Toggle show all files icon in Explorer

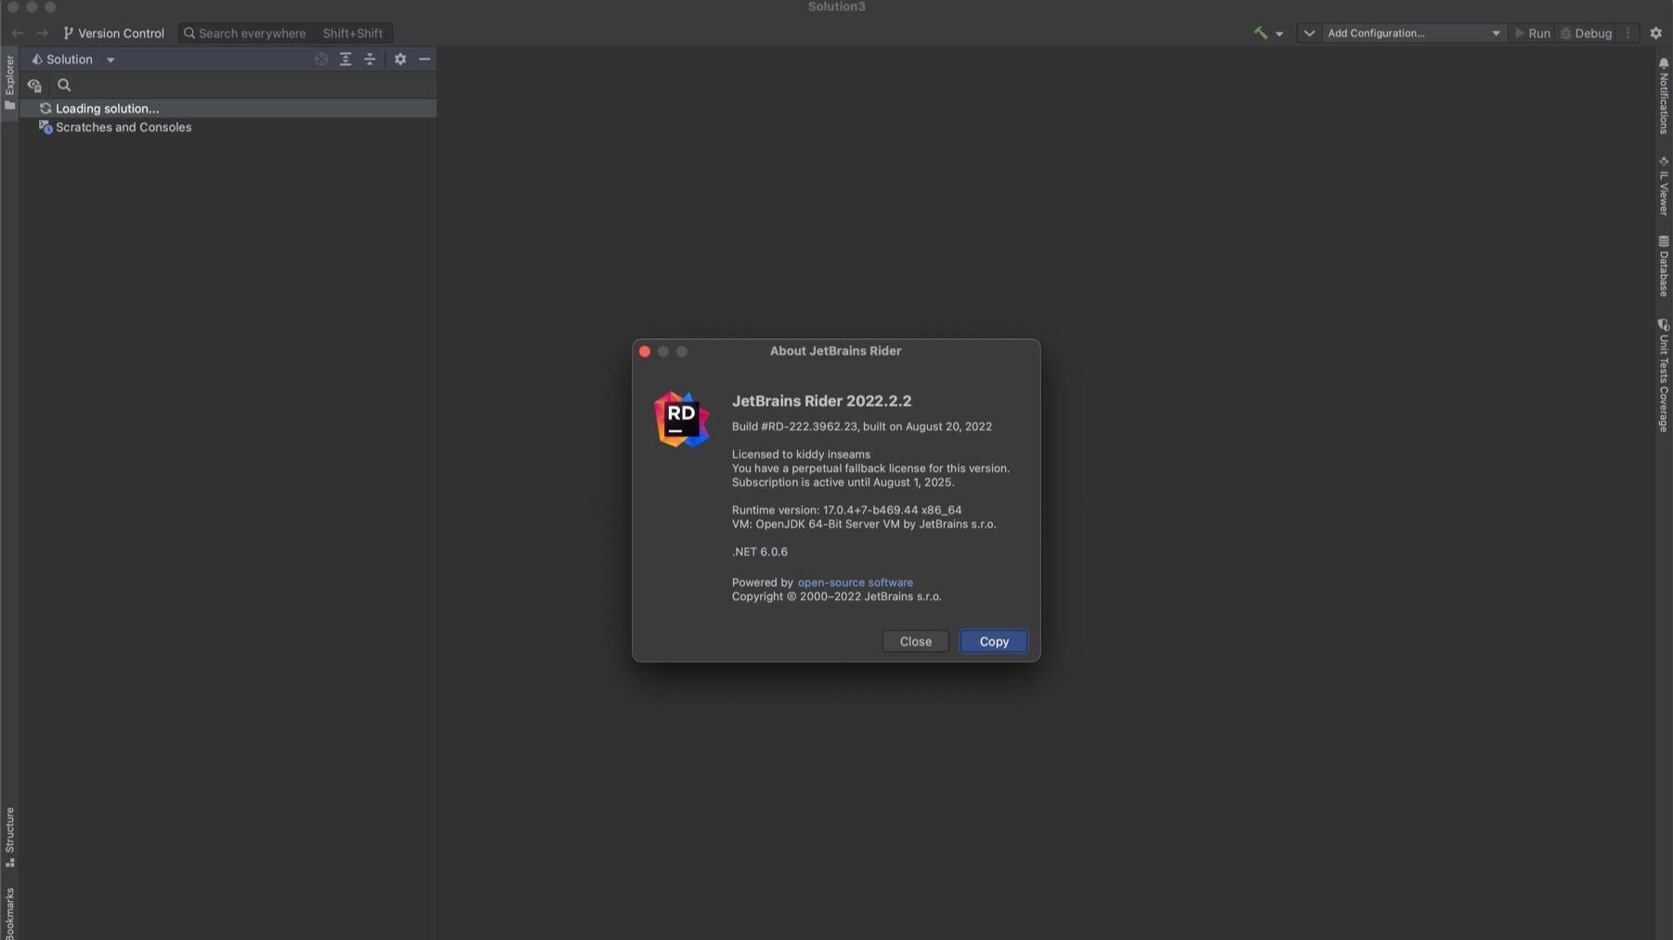pyautogui.click(x=34, y=85)
